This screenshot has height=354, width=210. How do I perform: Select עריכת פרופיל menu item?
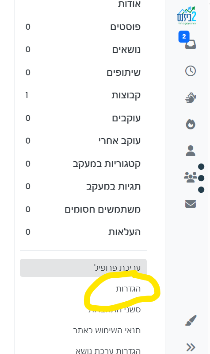pyautogui.click(x=83, y=268)
